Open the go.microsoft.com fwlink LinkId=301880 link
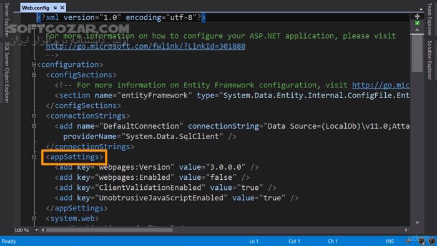 click(145, 46)
